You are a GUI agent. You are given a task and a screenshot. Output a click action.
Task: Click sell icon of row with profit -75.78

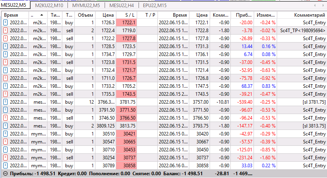pyautogui.click(x=6, y=78)
